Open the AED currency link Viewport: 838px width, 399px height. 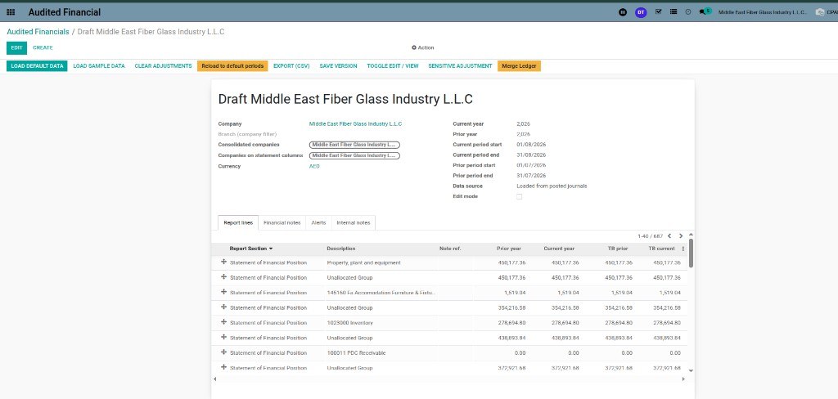pyautogui.click(x=314, y=166)
